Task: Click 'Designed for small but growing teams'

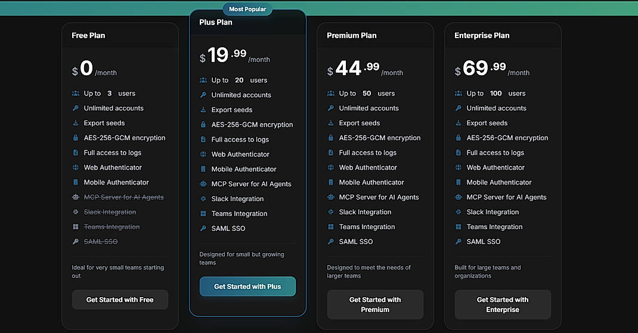Action: tap(241, 258)
